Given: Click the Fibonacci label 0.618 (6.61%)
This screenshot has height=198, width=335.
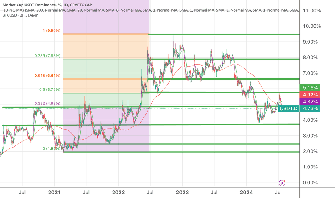Looking at the screenshot, I should [47, 75].
